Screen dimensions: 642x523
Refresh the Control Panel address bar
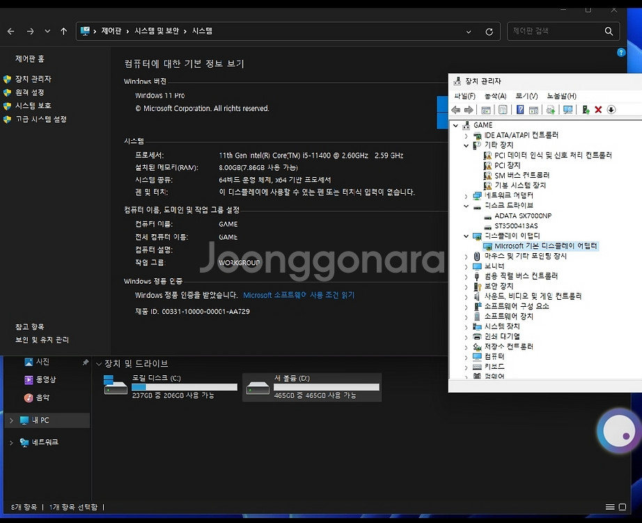pos(489,31)
